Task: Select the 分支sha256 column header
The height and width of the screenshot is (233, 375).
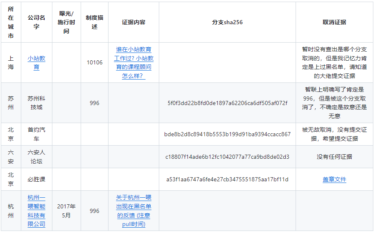Action: pyautogui.click(x=227, y=22)
